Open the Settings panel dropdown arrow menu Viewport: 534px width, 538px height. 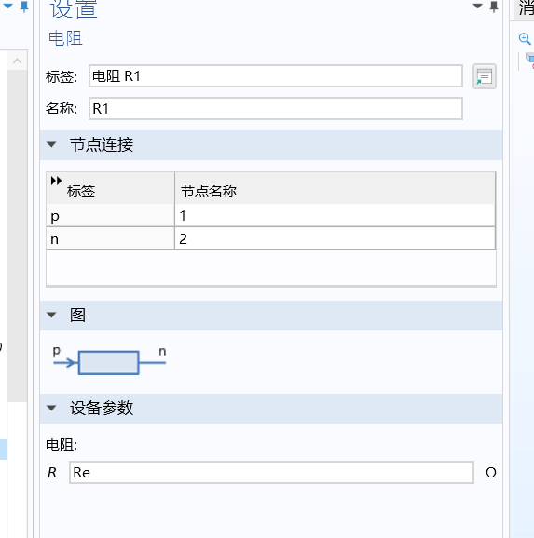coord(477,6)
